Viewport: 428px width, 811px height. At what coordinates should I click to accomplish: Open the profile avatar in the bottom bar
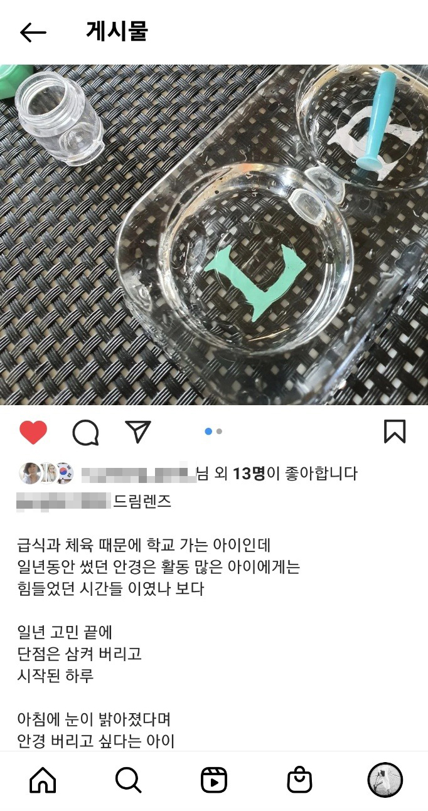(x=385, y=780)
